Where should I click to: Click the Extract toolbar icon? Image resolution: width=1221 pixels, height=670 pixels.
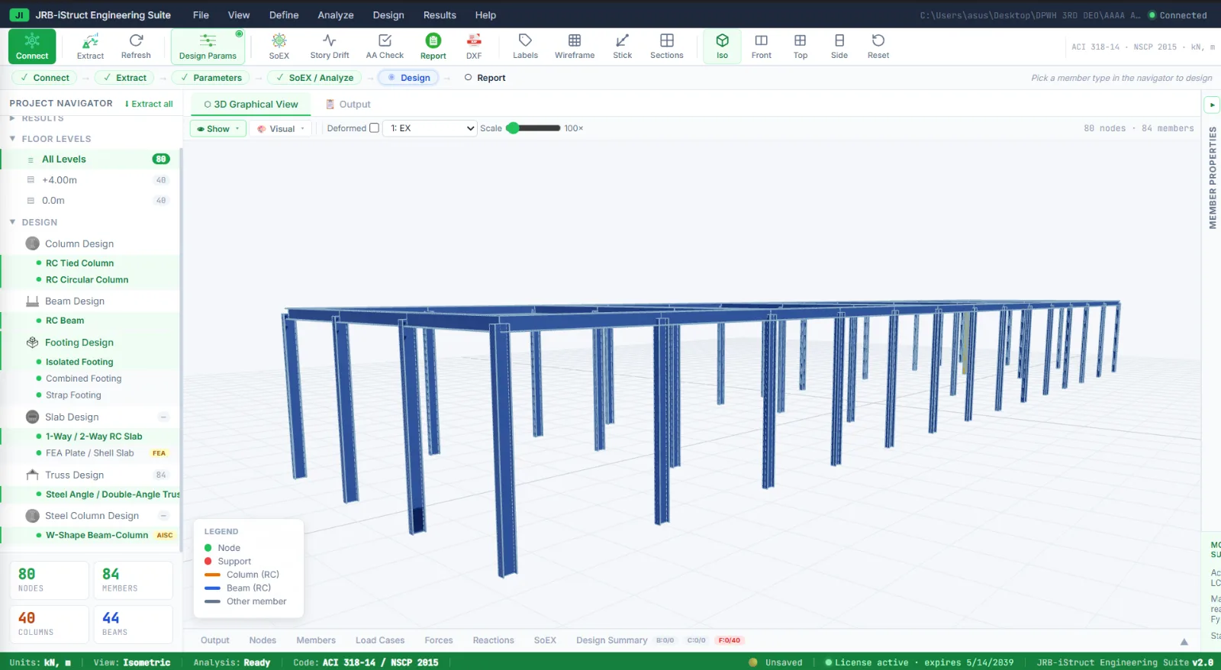point(90,46)
